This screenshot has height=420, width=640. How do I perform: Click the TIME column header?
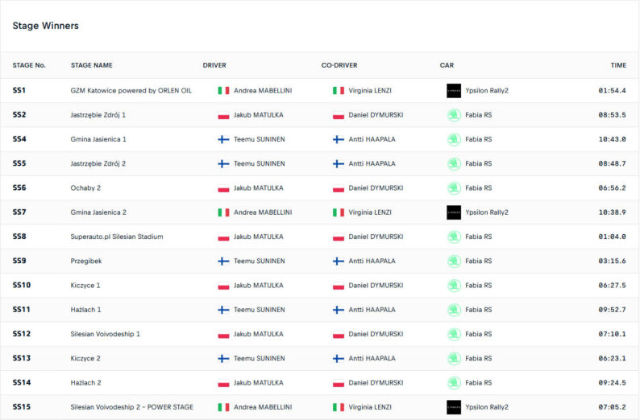pyautogui.click(x=618, y=65)
